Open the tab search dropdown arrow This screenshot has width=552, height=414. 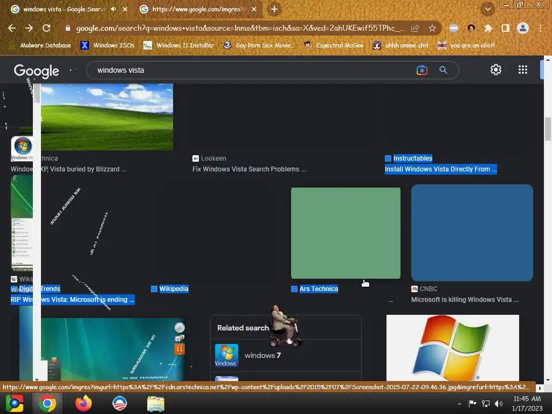487,9
